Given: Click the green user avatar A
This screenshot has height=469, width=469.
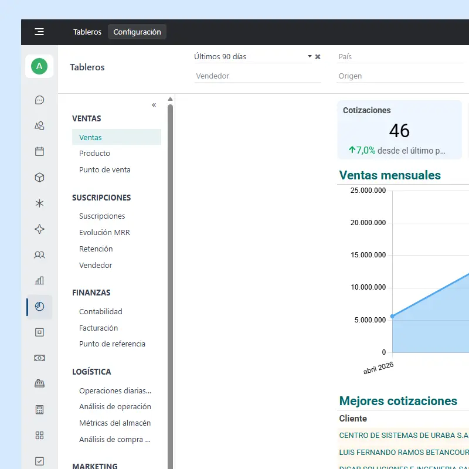Looking at the screenshot, I should click(39, 66).
